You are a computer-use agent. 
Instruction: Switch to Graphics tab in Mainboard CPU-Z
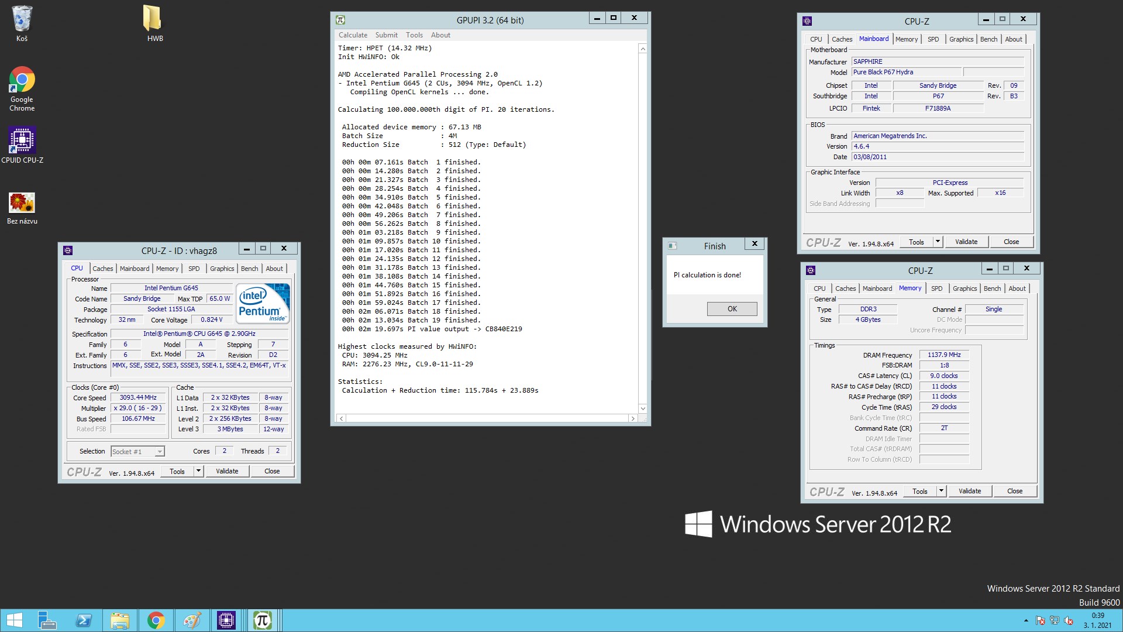click(x=961, y=39)
